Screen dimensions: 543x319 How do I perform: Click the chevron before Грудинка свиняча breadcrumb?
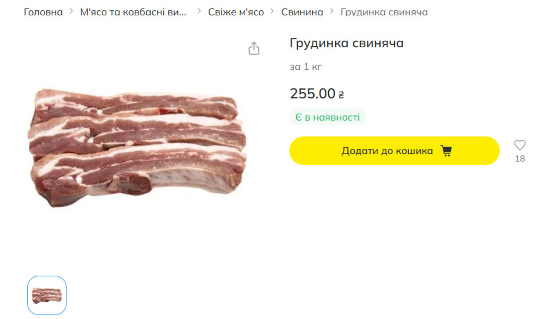coord(331,11)
